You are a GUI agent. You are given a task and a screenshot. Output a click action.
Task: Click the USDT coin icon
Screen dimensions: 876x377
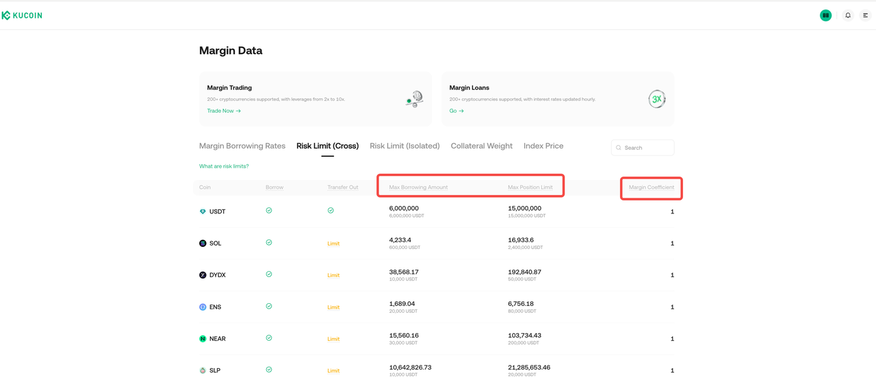coord(203,211)
